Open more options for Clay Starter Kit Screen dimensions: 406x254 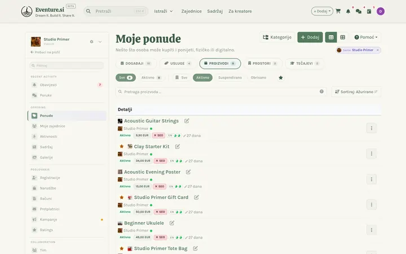371,154
